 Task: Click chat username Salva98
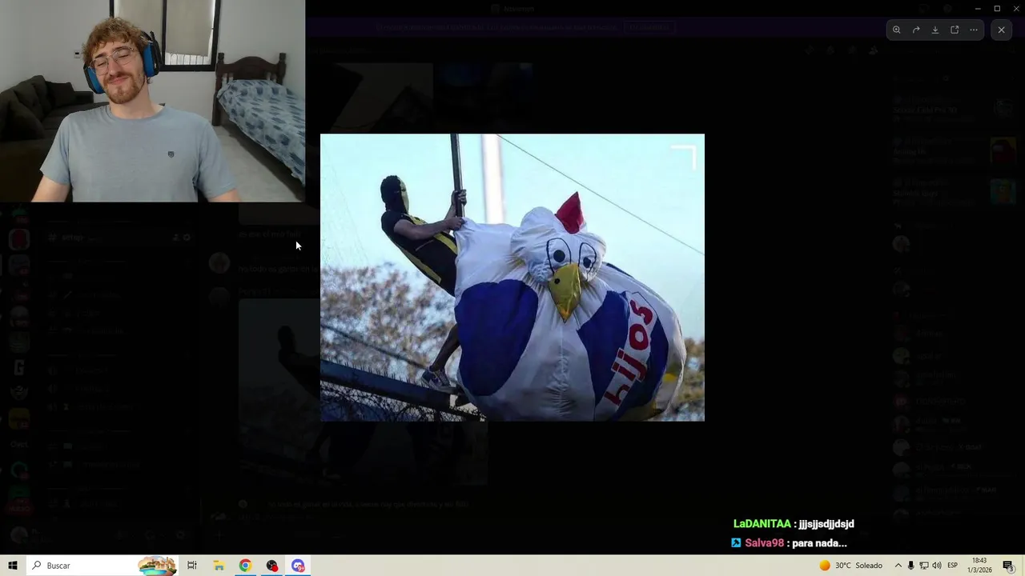(764, 543)
